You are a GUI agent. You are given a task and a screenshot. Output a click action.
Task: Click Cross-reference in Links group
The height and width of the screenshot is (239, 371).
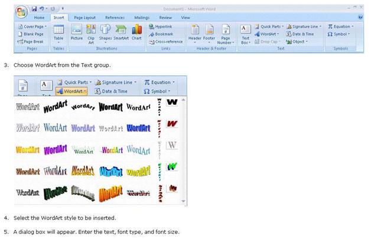[165, 41]
